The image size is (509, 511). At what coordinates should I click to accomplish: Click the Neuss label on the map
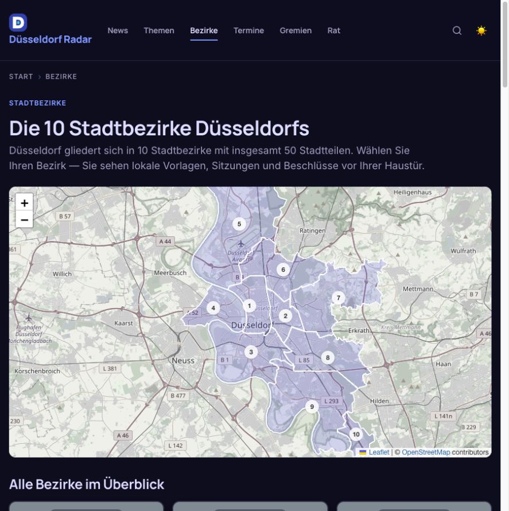[x=183, y=360]
